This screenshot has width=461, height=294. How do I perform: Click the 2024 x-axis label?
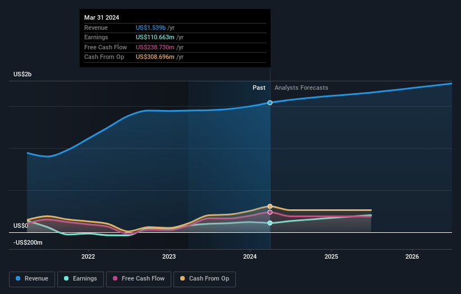pyautogui.click(x=250, y=257)
